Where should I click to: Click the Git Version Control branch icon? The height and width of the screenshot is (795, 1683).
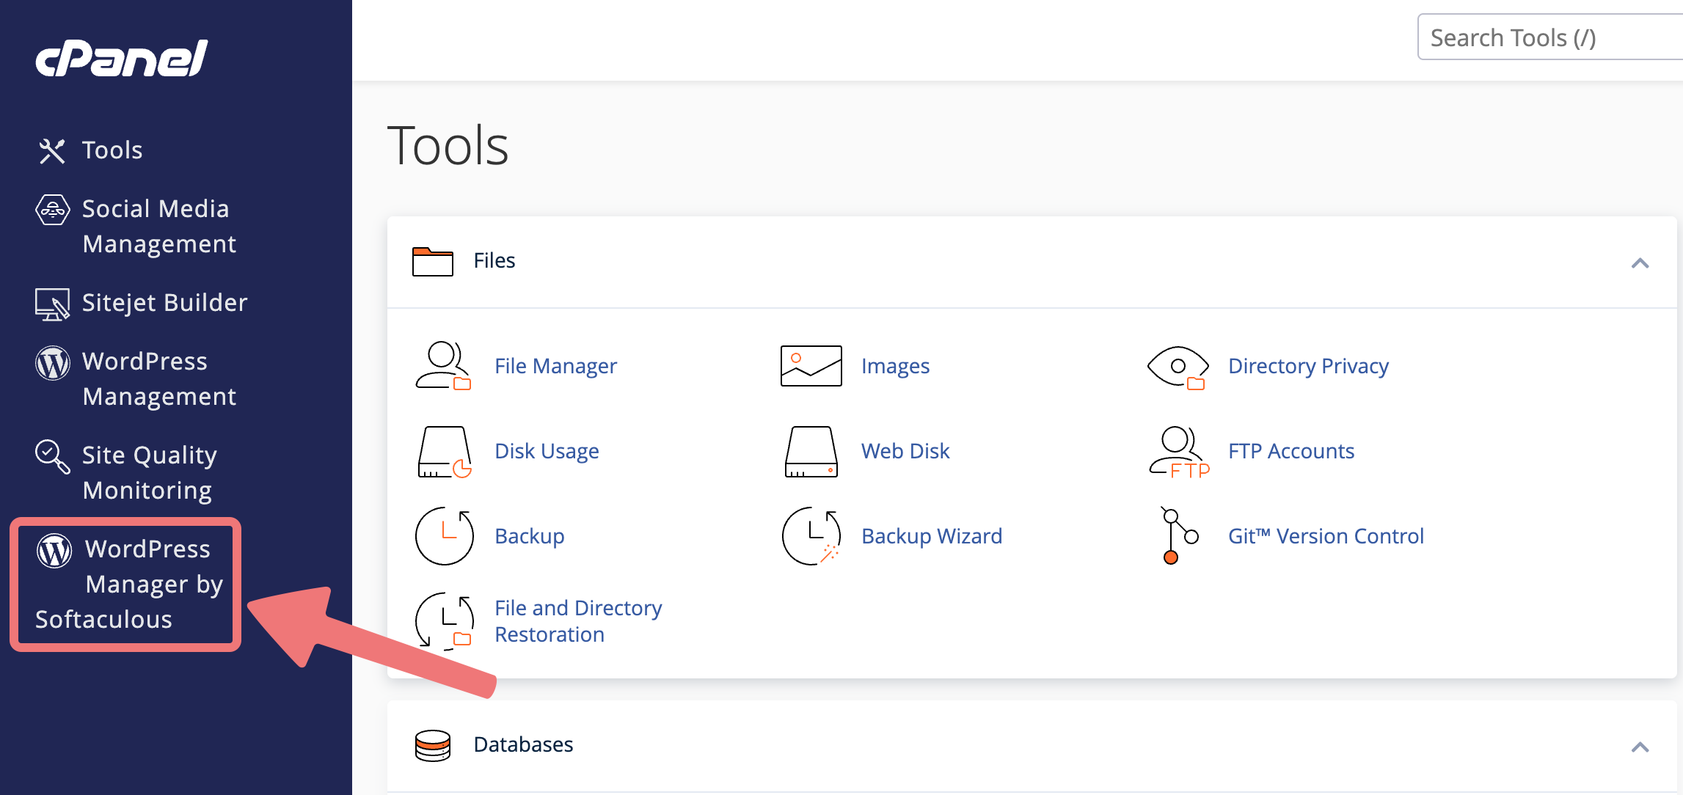(1179, 536)
